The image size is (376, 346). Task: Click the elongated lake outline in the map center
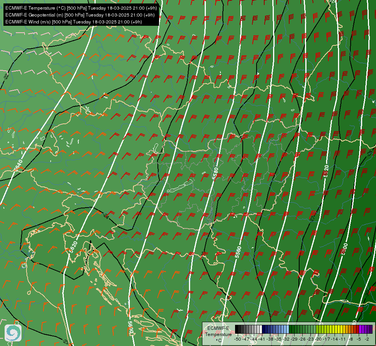[180, 186]
